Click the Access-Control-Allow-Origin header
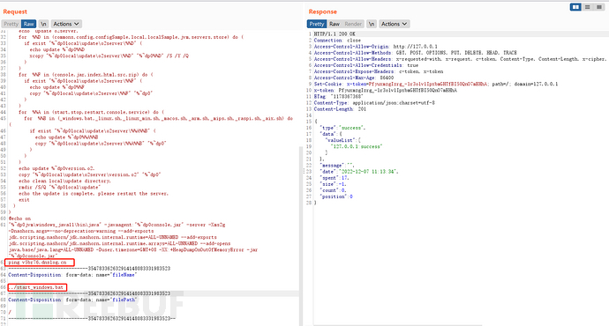 (x=376, y=47)
